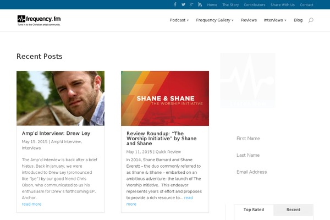Click the Amp'd Interview category link
The width and height of the screenshot is (330, 220).
tap(67, 142)
